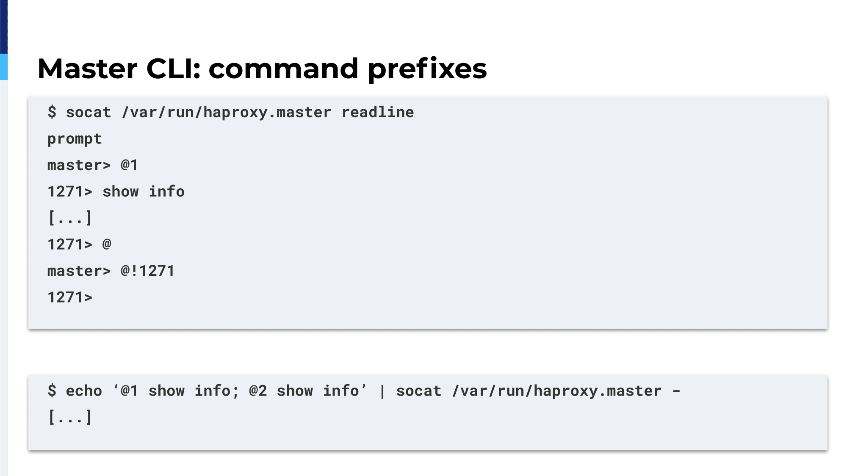This screenshot has height=476, width=847.
Task: Click the word 'readline' in the first command
Action: (x=378, y=112)
